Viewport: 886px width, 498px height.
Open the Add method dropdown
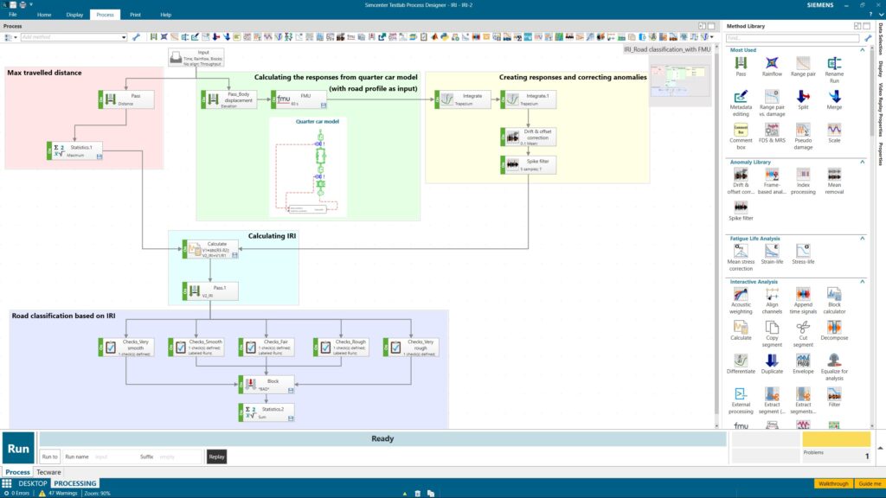(123, 37)
